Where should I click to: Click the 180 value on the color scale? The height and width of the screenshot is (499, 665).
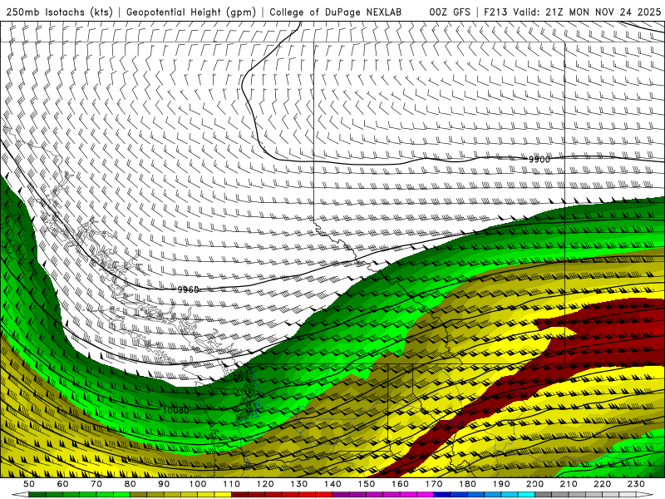467,484
